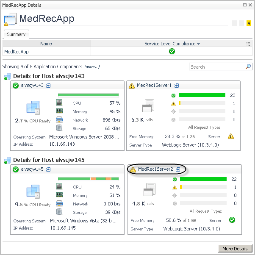Screen dimensions: 255x255
Task: Click the More Details button
Action: 235,249
